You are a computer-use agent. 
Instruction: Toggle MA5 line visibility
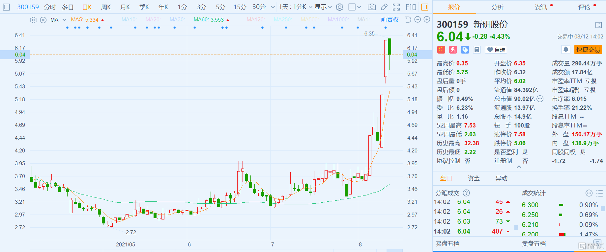tap(85, 20)
